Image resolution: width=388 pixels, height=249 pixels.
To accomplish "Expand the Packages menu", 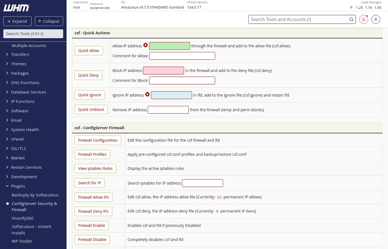I will tap(20, 73).
